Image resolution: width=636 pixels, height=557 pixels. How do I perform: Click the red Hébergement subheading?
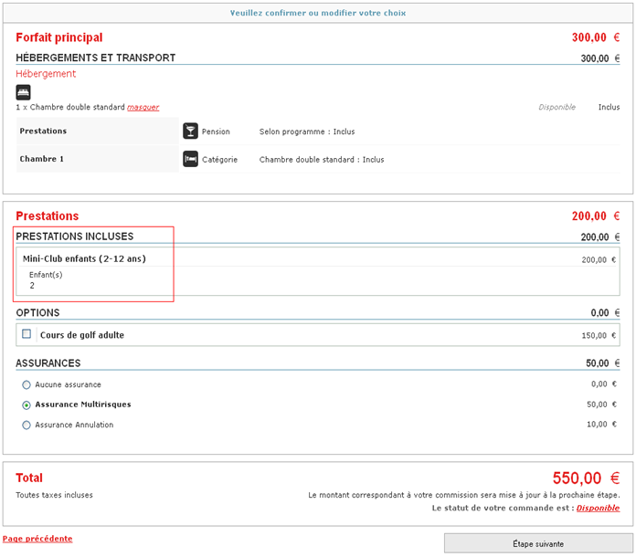(46, 74)
